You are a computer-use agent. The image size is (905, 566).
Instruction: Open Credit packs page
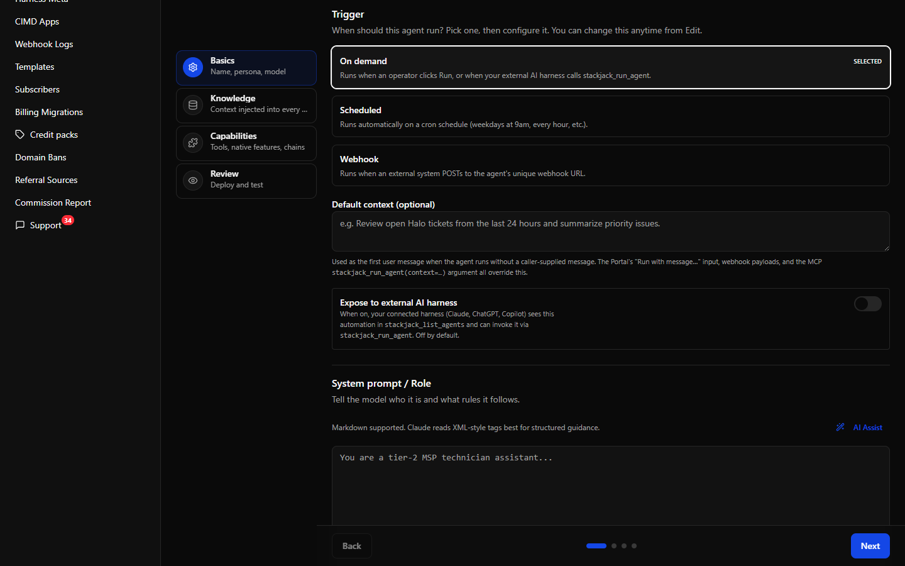pos(54,135)
